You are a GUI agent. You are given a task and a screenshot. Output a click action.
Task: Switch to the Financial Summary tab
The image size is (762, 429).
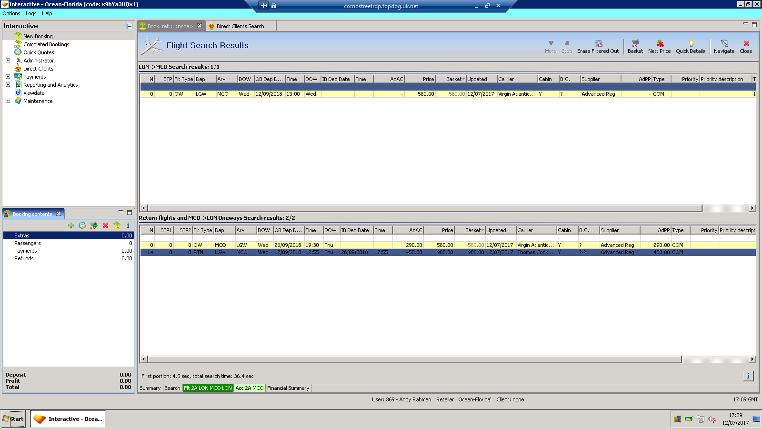coord(288,388)
